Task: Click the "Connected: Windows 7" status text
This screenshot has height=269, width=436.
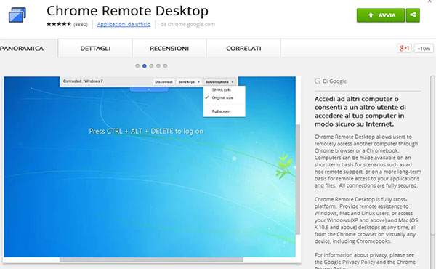Action: [x=83, y=81]
